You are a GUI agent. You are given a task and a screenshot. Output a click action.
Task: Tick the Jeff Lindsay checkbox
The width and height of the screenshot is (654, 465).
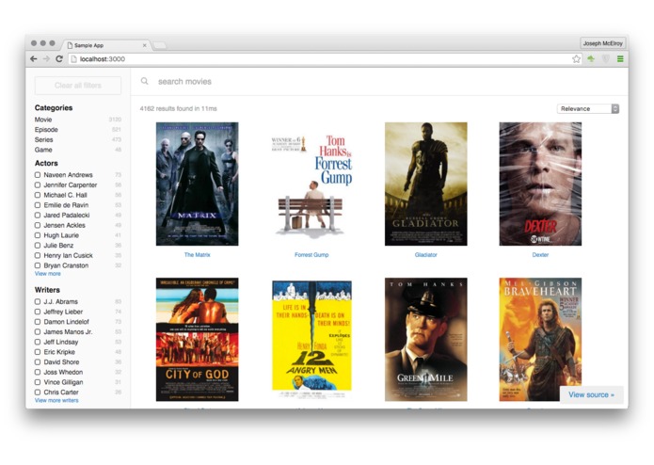click(x=38, y=342)
